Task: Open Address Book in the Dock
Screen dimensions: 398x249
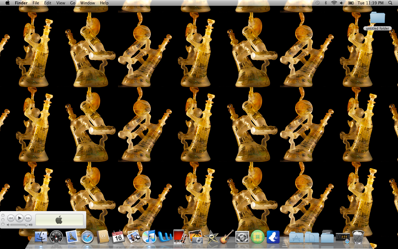Action: [x=103, y=237]
